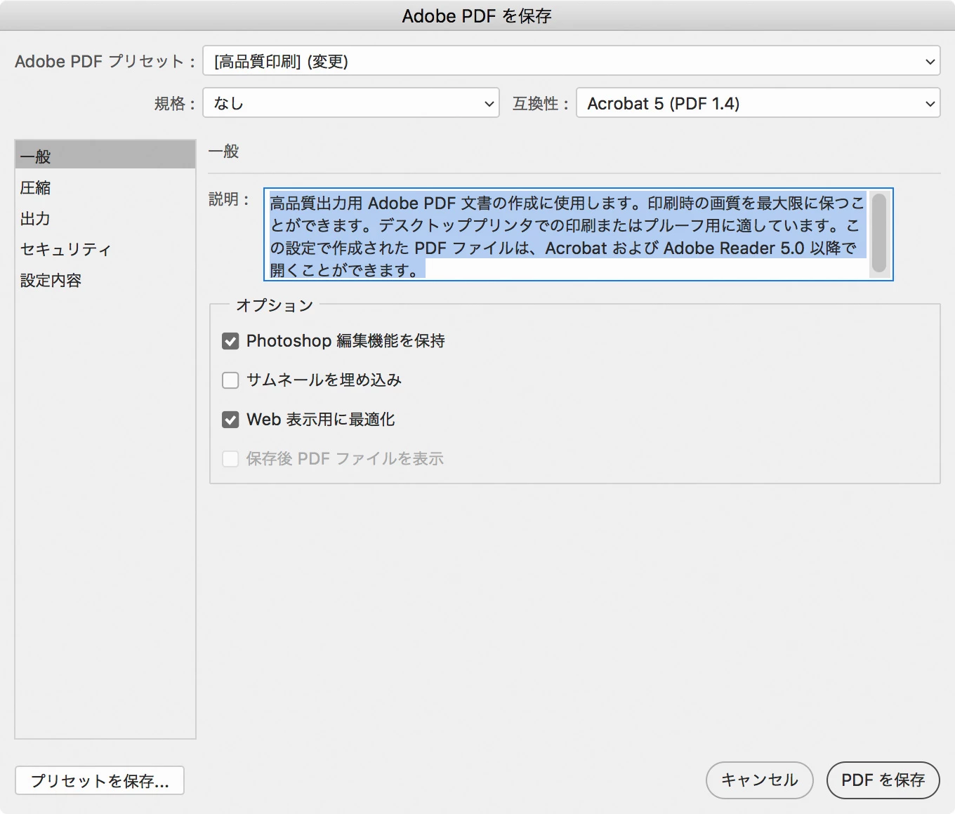Click the disabled 保存後 PDF ファイルを表示 checkbox
Viewport: 955px width, 814px height.
tap(230, 459)
